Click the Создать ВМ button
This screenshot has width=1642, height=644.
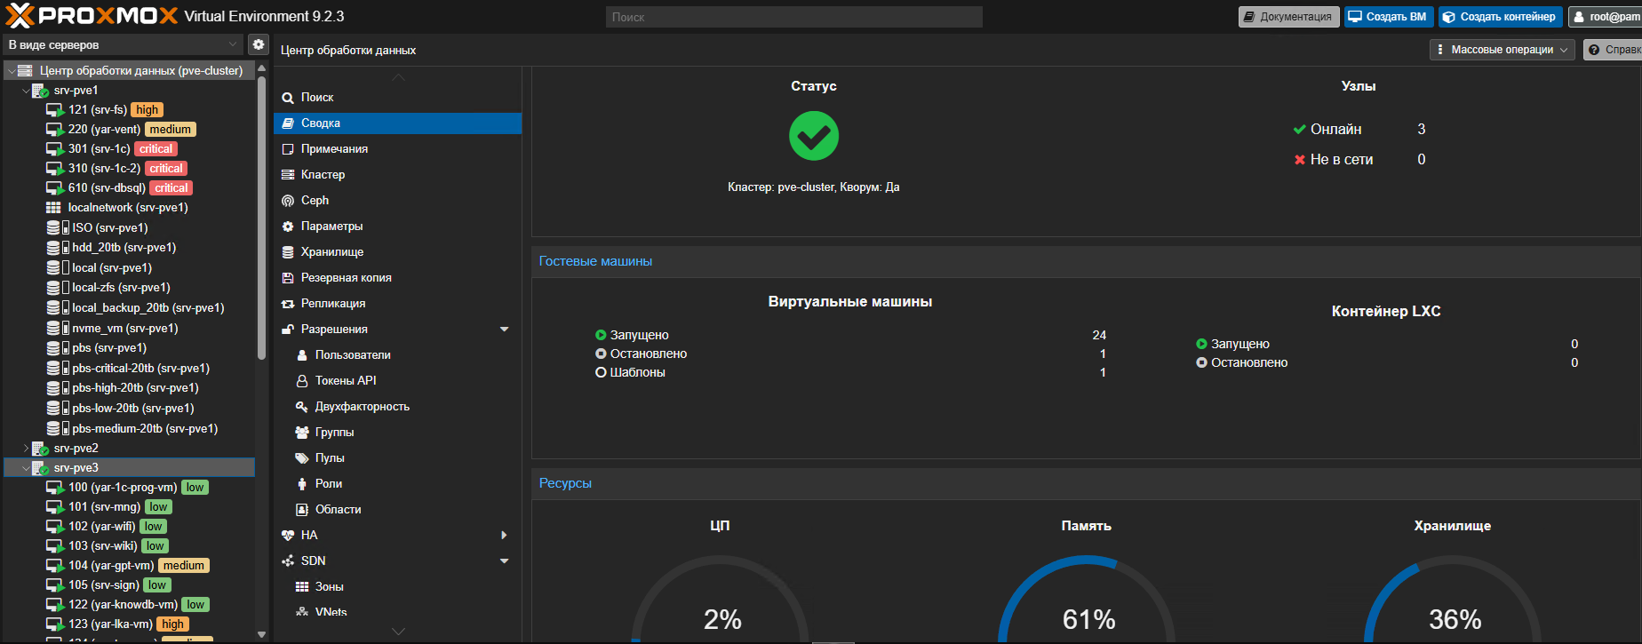tap(1389, 17)
